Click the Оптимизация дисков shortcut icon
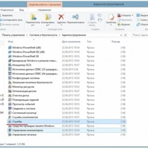Viewport: 148px width, 148px height. click(10, 91)
